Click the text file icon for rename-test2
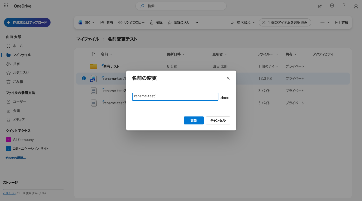The width and height of the screenshot is (362, 201). 94,91
